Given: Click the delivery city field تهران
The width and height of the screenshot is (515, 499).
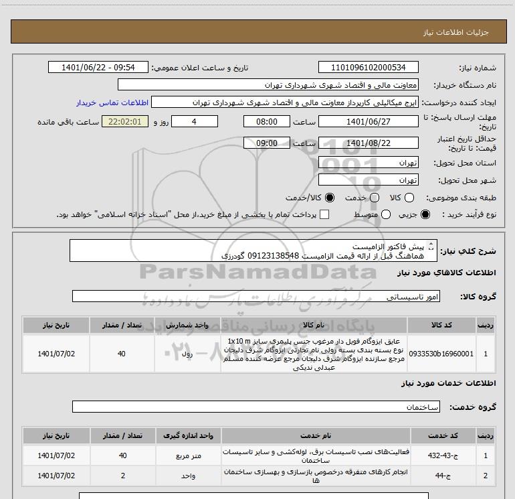Looking at the screenshot, I should click(368, 180).
